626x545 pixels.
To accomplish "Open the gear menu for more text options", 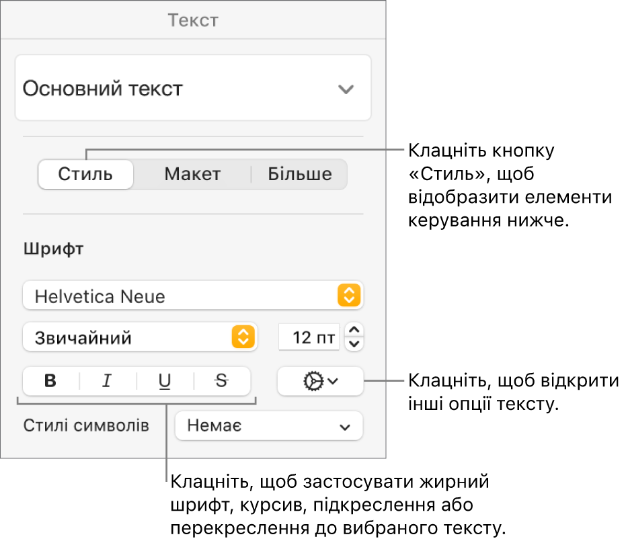I will pyautogui.click(x=320, y=381).
